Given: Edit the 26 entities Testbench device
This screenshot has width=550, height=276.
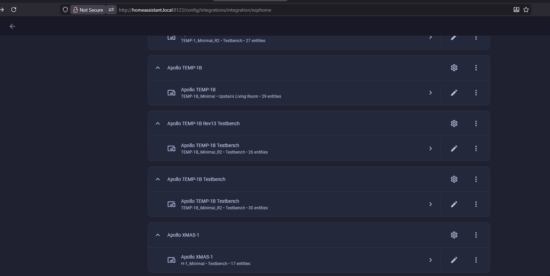Looking at the screenshot, I should point(454,148).
